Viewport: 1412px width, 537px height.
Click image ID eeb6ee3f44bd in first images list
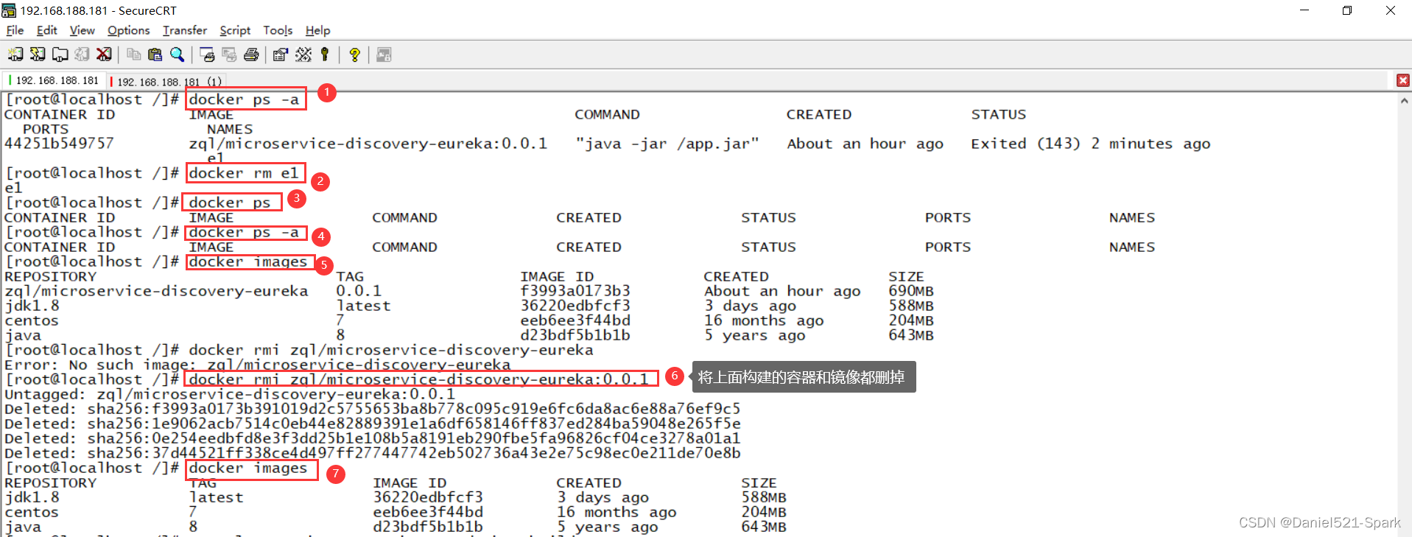coord(575,320)
